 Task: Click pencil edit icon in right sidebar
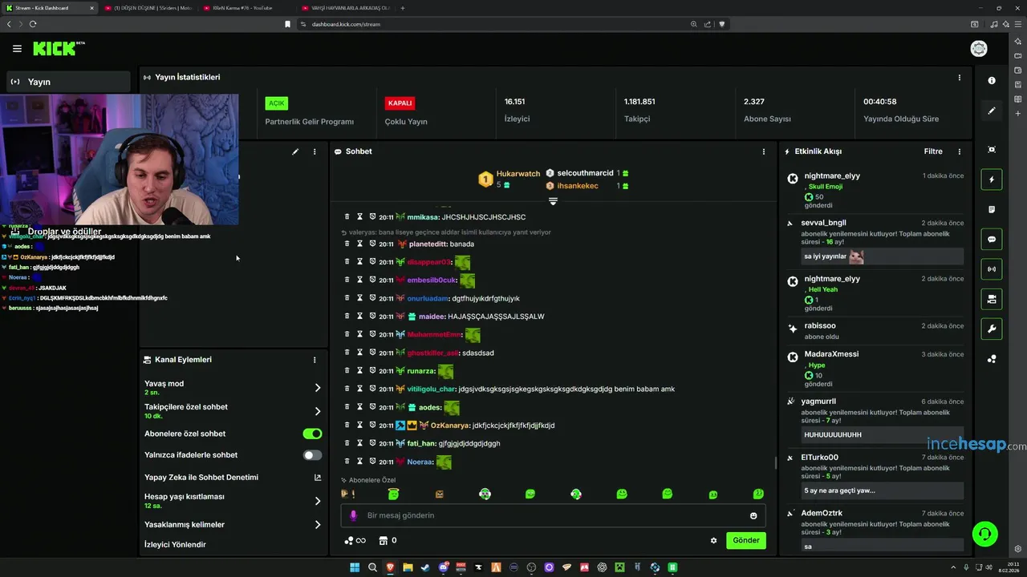pos(992,111)
